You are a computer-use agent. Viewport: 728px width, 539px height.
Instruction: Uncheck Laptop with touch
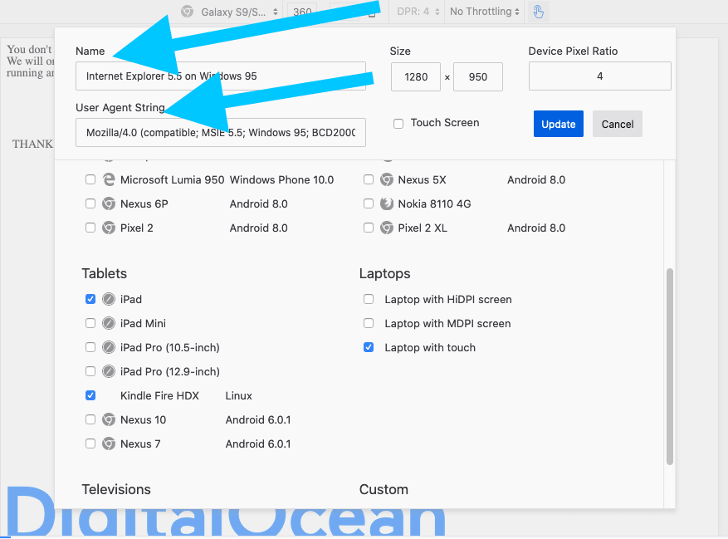[369, 347]
